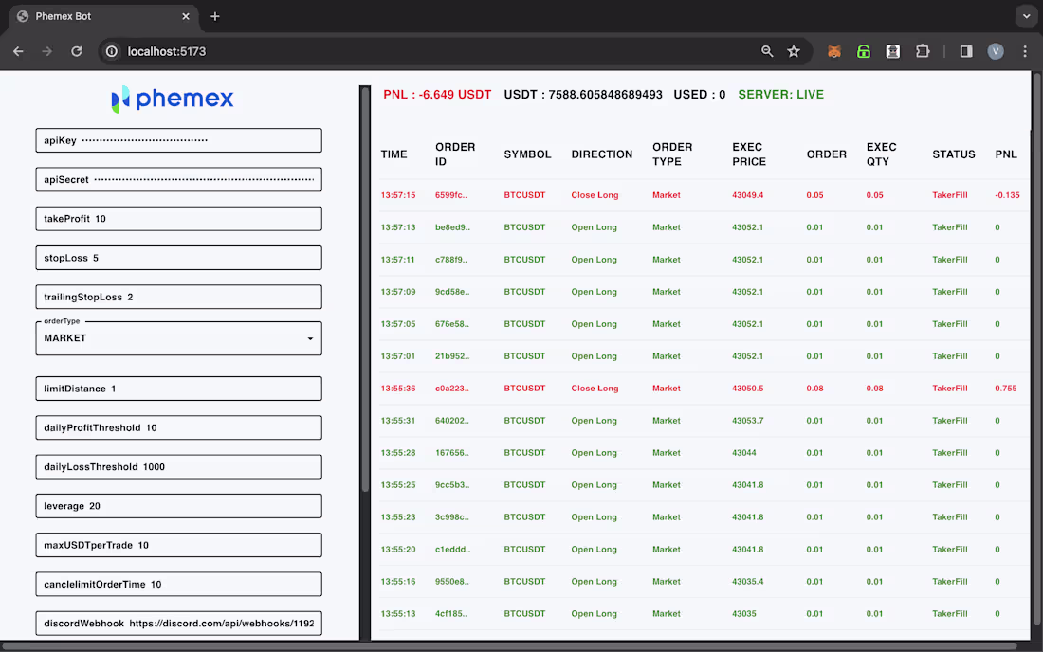Open the orderType MARKET dropdown
The width and height of the screenshot is (1043, 652).
[x=178, y=338]
